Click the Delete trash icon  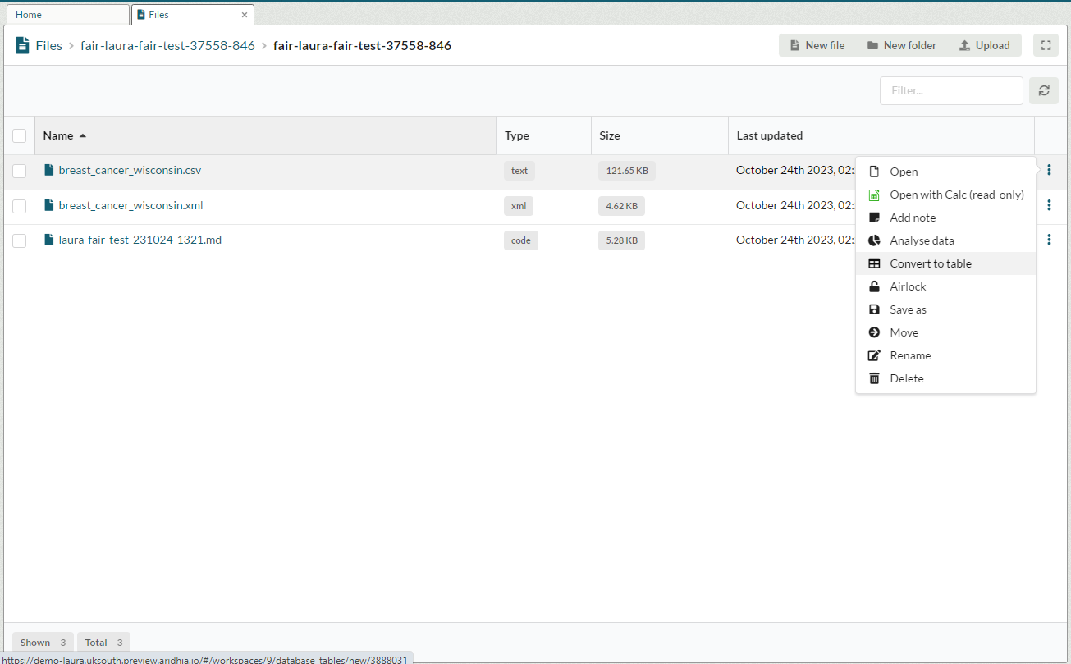click(x=874, y=378)
